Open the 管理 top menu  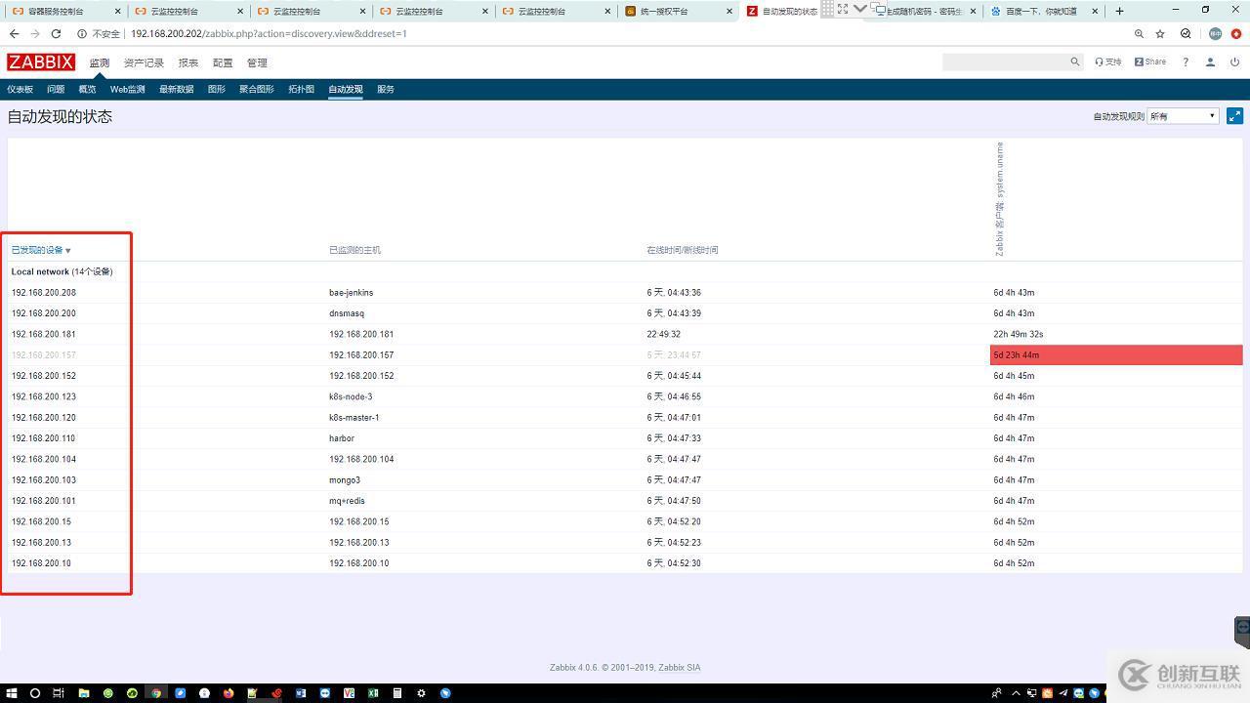257,62
